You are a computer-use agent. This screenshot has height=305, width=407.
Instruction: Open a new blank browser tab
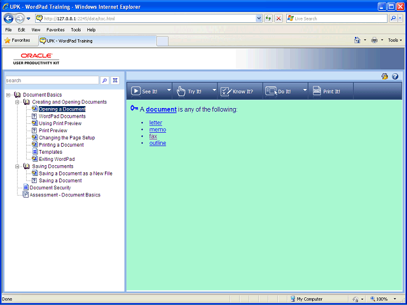[x=163, y=41]
